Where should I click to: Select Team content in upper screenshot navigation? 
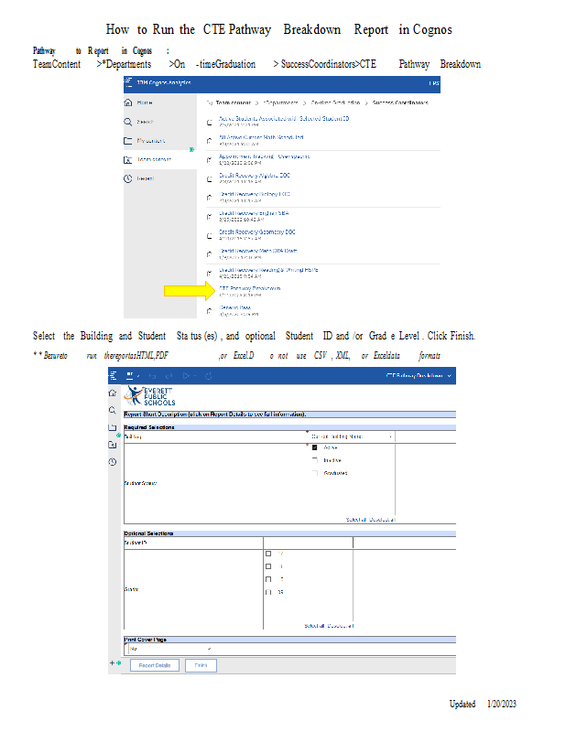154,159
